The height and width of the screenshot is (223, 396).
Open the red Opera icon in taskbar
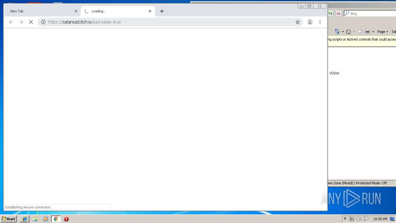tap(66, 219)
